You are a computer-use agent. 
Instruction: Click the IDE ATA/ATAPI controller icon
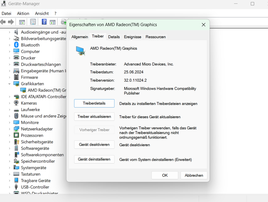pos(16,97)
